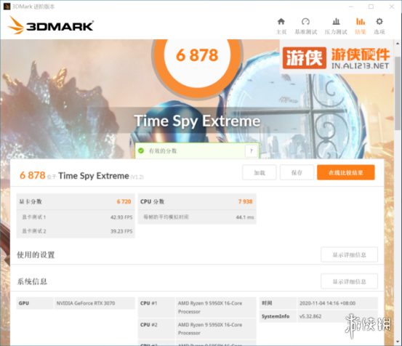The image size is (402, 346).
Task: Click the scrollbar up arrow
Action: [x=398, y=44]
